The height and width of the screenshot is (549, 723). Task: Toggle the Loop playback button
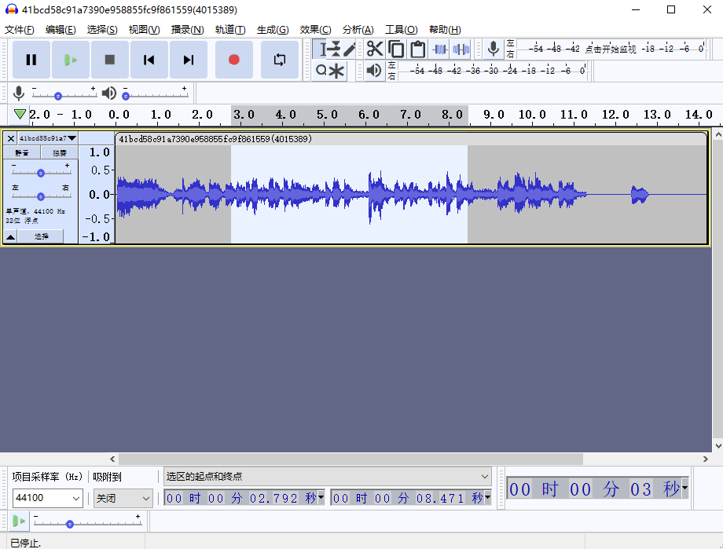[x=280, y=60]
